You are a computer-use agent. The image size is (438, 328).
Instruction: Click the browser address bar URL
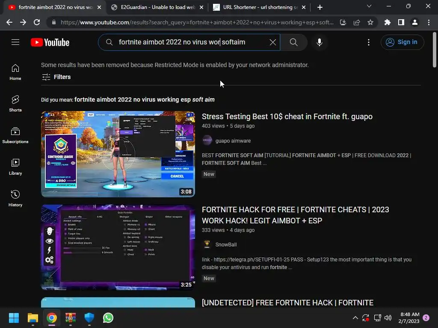tap(197, 22)
